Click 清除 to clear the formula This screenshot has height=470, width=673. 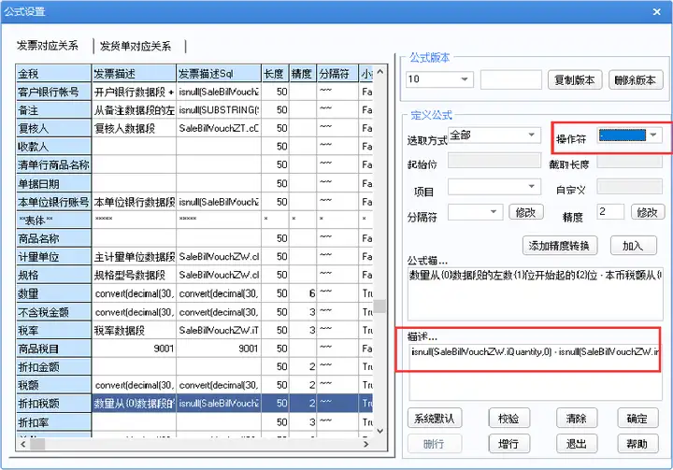(x=577, y=418)
